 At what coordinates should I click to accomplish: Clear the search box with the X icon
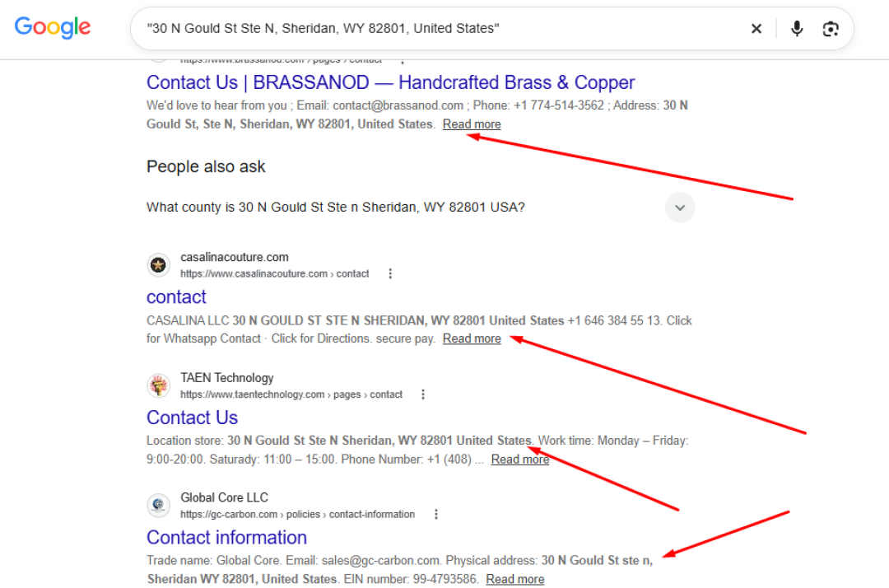pyautogui.click(x=756, y=28)
